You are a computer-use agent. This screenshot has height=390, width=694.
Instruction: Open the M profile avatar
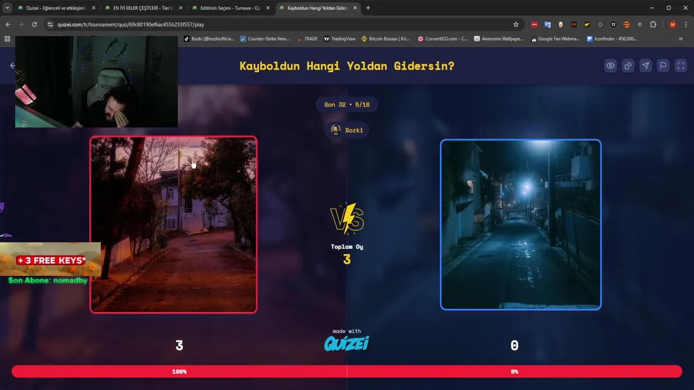[673, 24]
